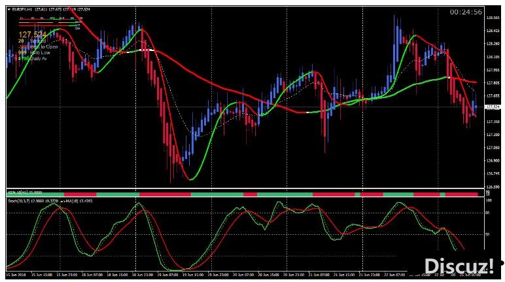Click the 127.200 label on the price scale

tap(493, 135)
